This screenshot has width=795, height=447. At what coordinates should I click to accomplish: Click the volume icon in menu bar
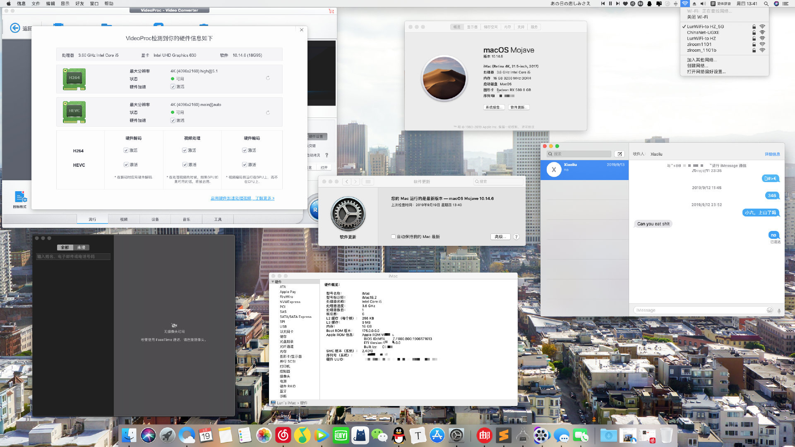703,3
